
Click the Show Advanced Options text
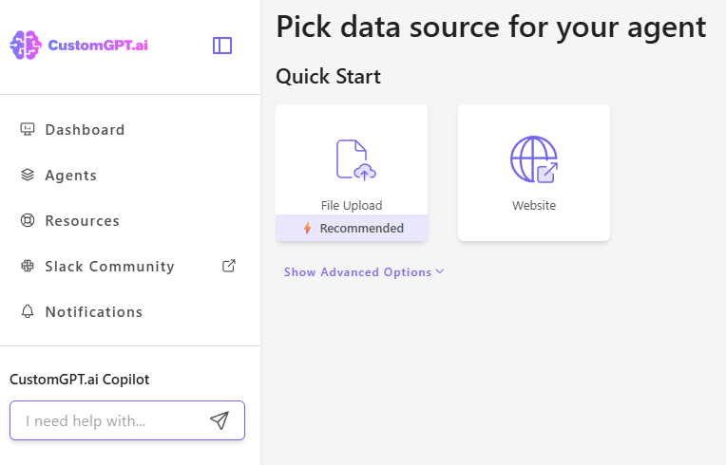(x=357, y=272)
